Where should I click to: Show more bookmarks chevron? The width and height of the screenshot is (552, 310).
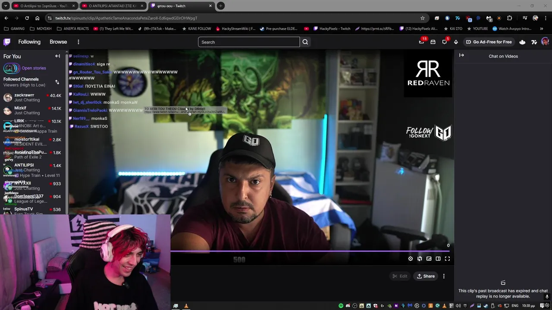543,29
